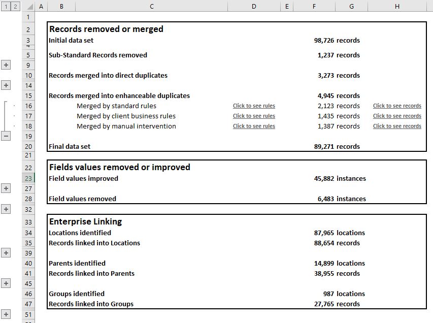Click 'Records removed or merged' heading cell

coord(106,29)
